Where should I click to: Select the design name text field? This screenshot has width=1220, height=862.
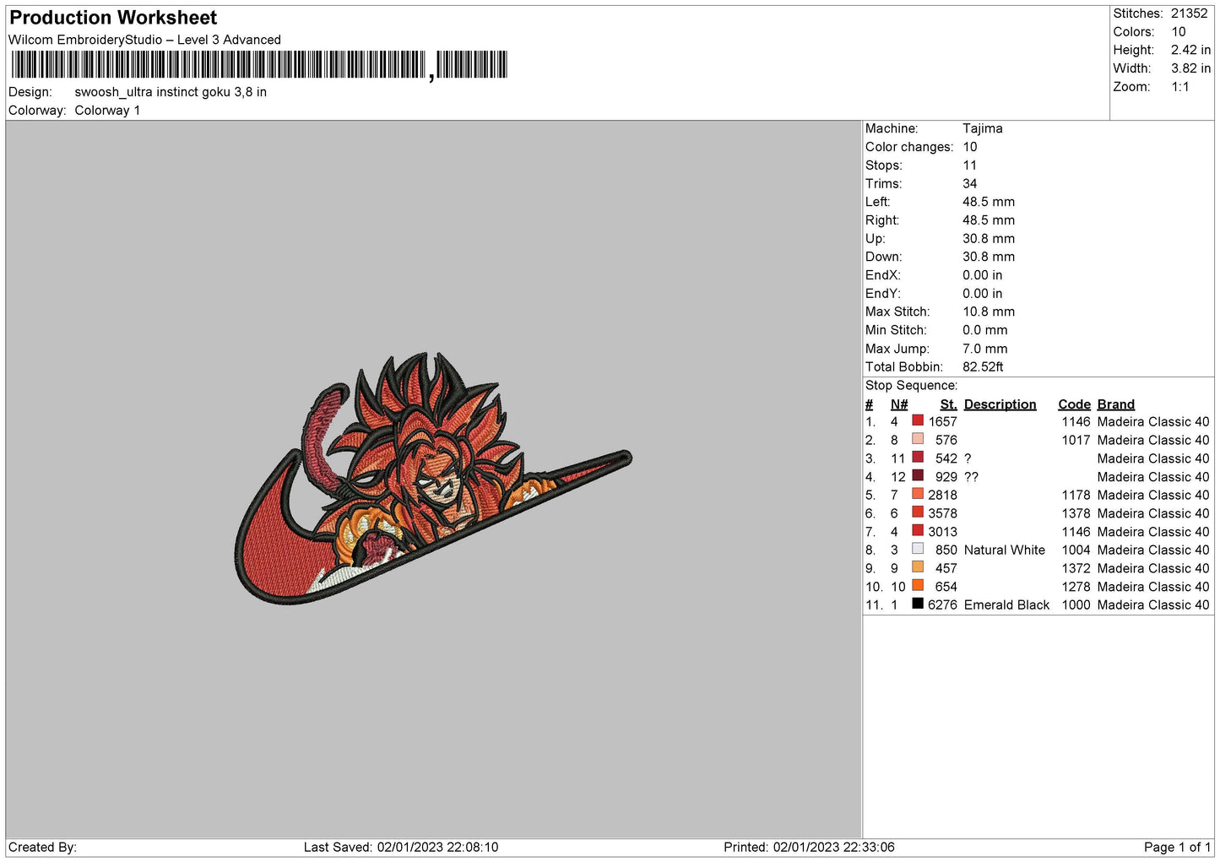coord(171,92)
